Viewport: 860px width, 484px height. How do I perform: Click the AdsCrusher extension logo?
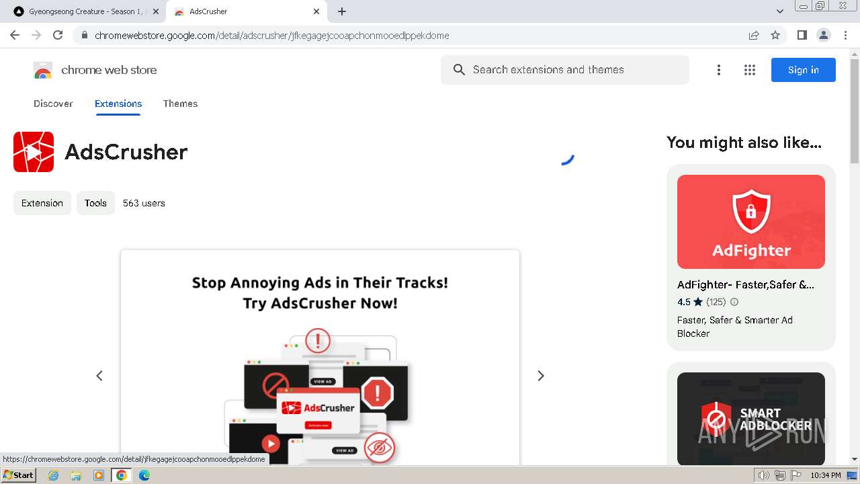(x=34, y=152)
